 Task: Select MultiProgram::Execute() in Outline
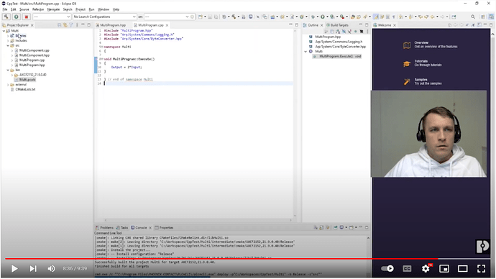[x=340, y=56]
